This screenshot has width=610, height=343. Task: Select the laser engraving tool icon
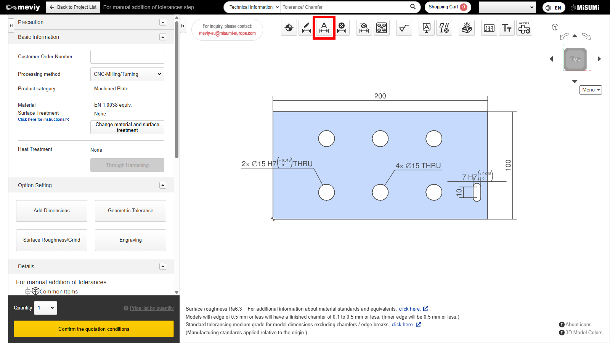pos(467,28)
